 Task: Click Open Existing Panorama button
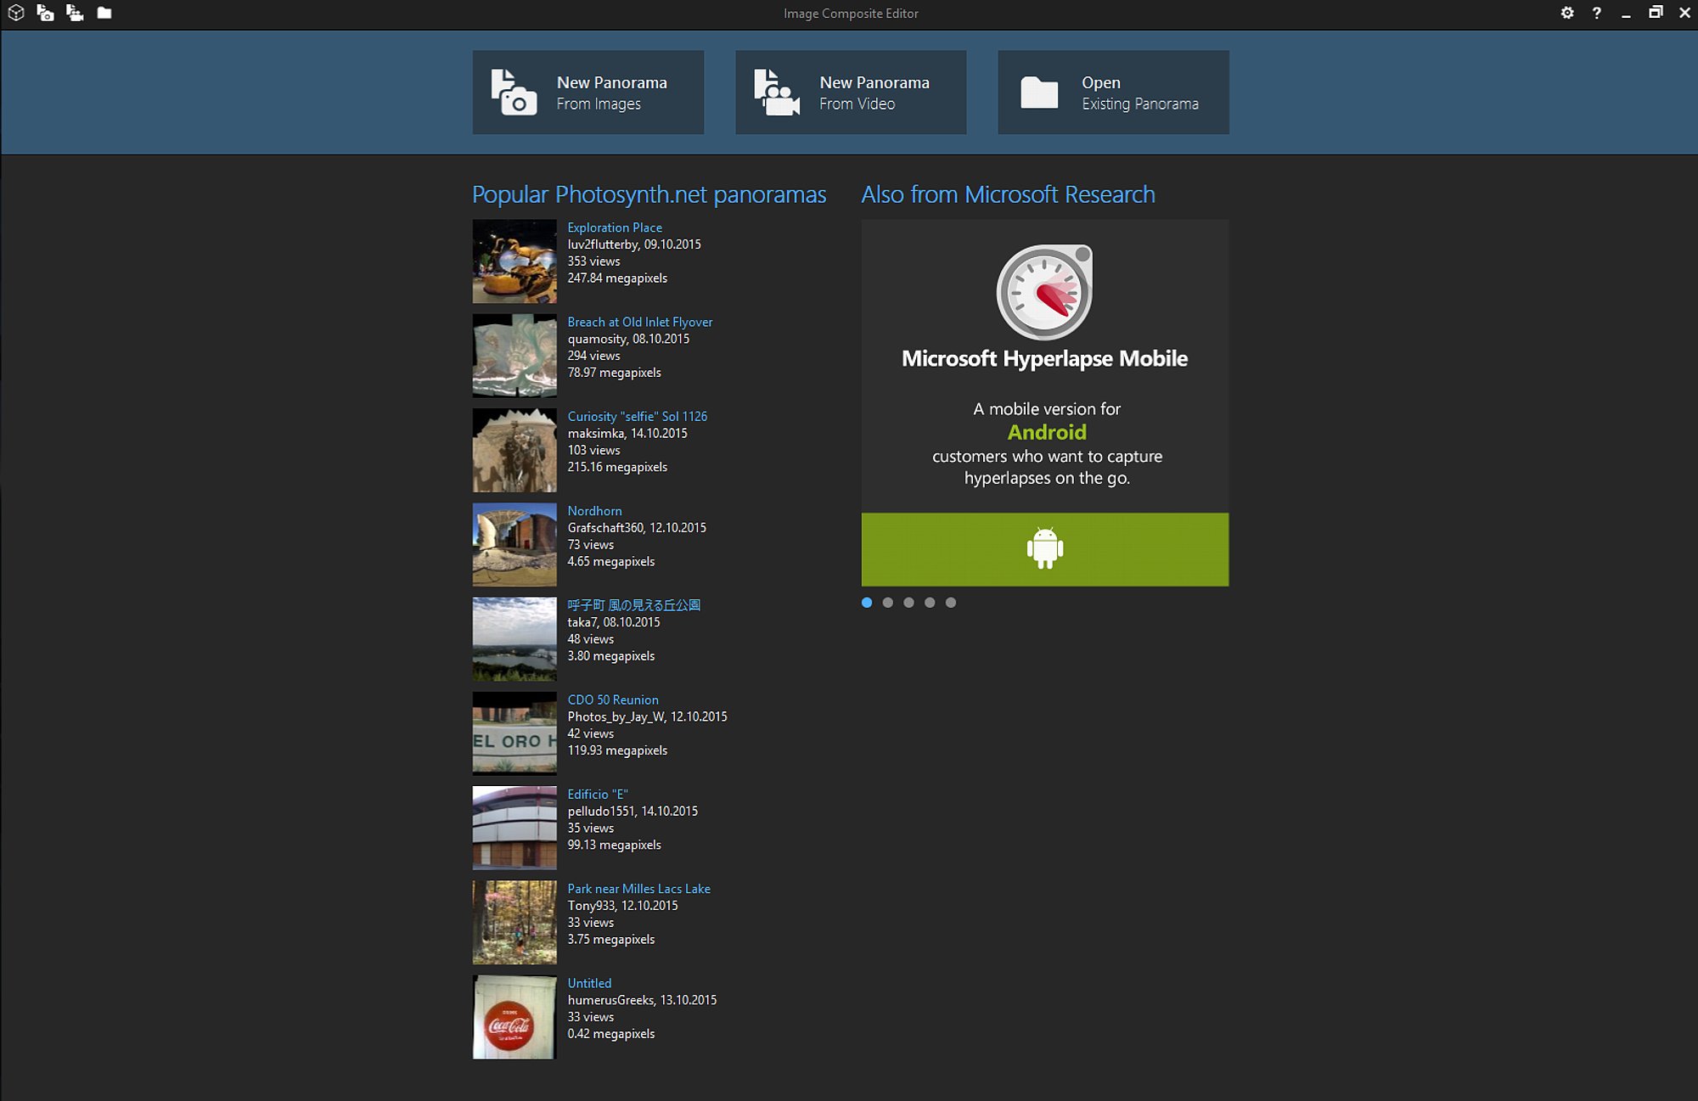tap(1113, 92)
